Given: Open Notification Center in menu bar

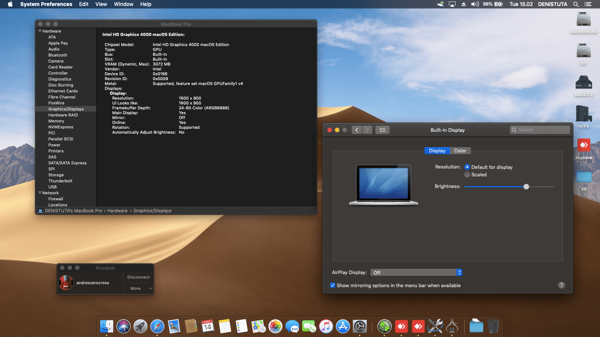Looking at the screenshot, I should pyautogui.click(x=588, y=4).
